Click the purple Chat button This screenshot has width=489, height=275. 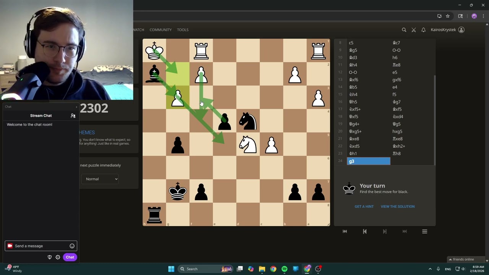point(70,257)
